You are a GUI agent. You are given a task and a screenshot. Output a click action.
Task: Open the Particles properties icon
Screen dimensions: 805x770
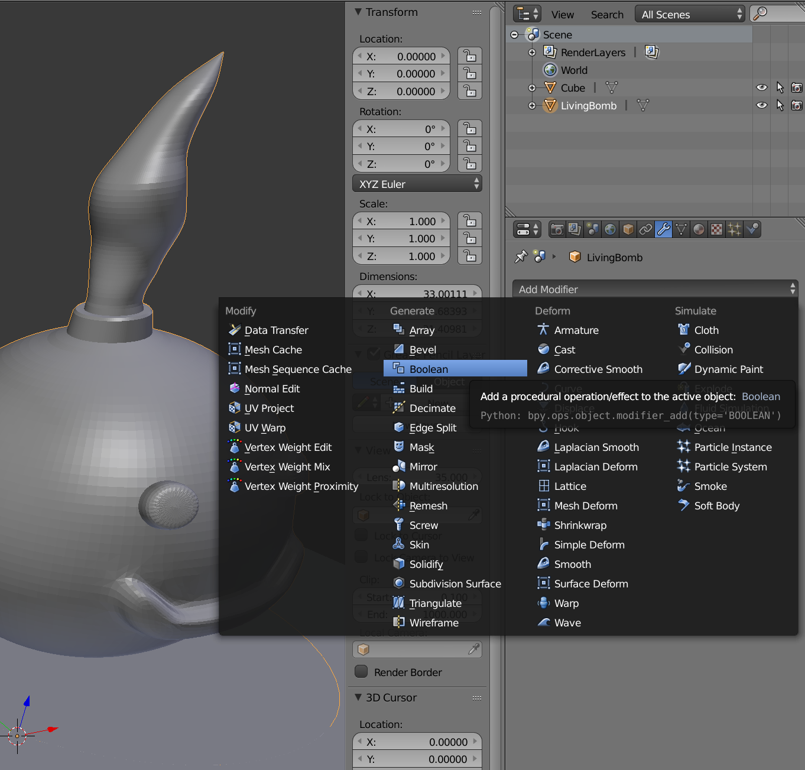733,229
